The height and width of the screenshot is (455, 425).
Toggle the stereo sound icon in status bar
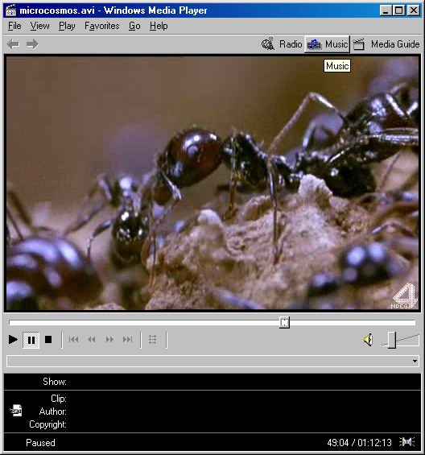(407, 442)
